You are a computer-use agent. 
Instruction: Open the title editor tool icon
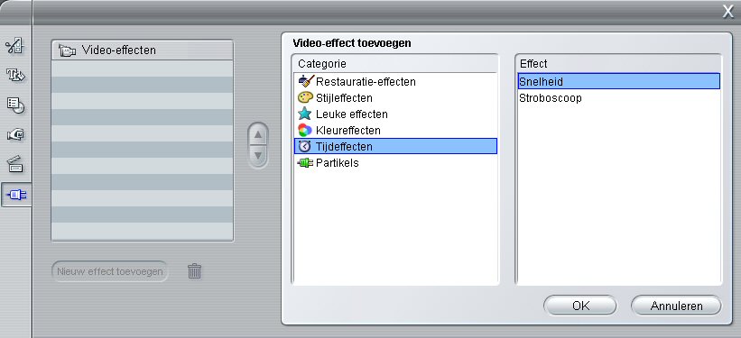[x=14, y=75]
